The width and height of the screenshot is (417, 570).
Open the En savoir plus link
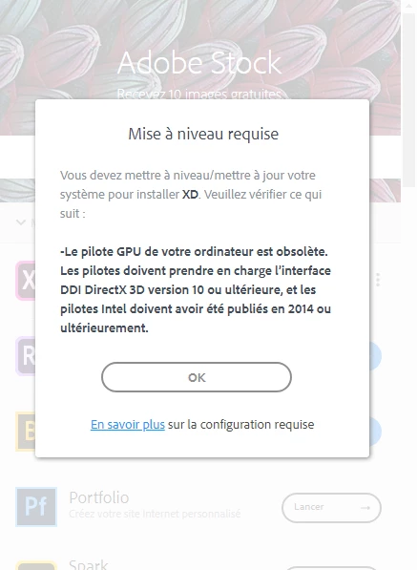click(x=128, y=424)
